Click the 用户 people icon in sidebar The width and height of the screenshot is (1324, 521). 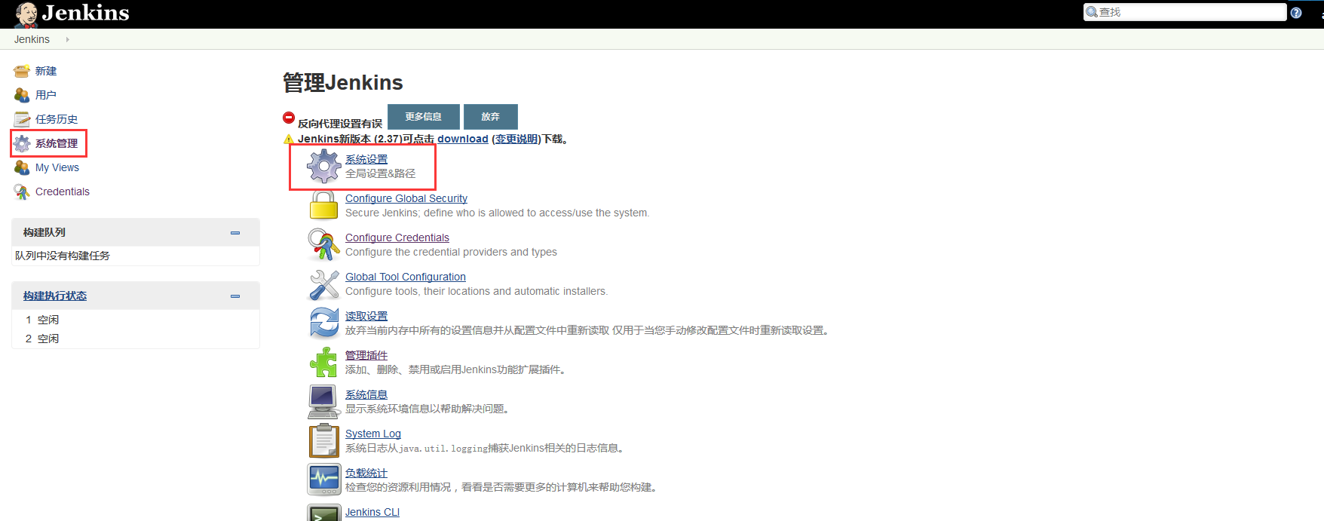(22, 95)
